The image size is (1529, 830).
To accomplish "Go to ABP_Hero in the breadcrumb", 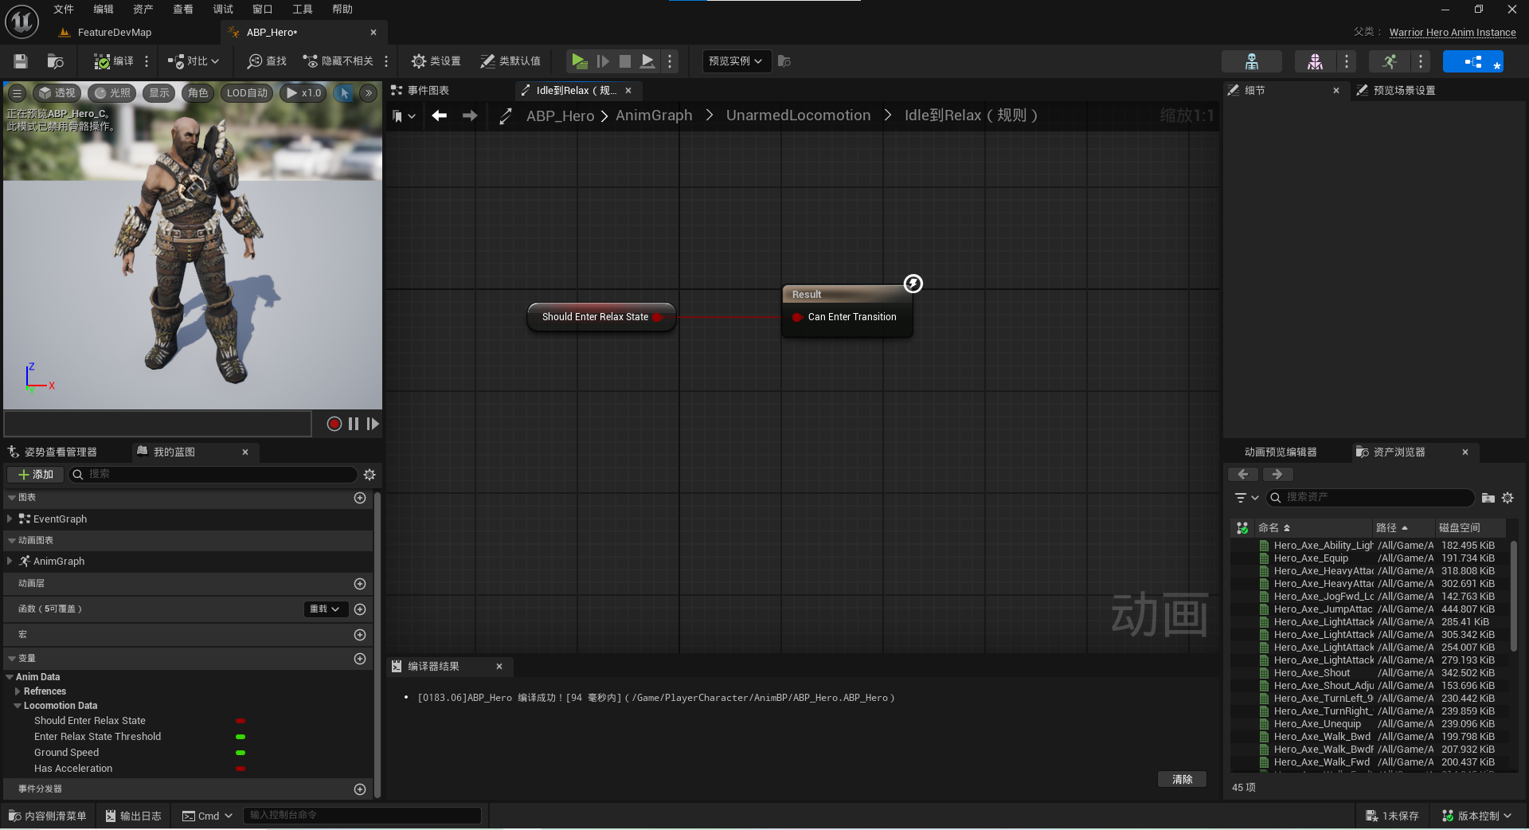I will tap(560, 115).
